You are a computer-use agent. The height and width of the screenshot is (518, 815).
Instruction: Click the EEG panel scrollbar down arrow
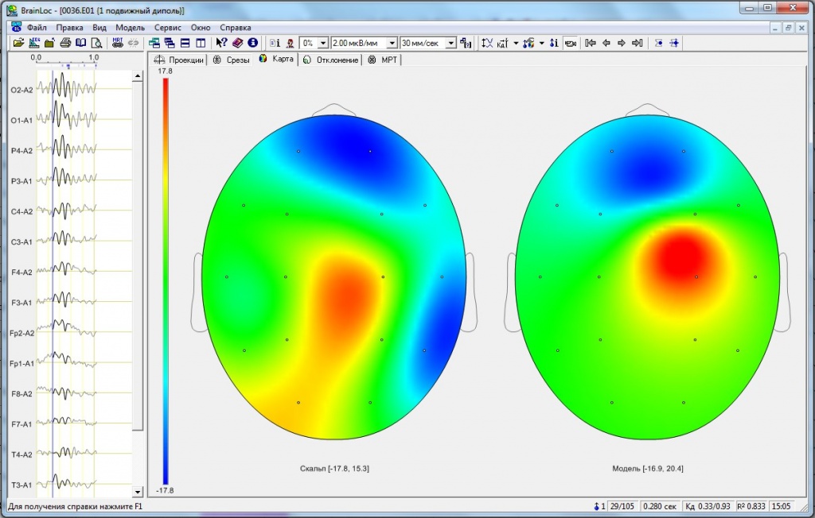click(137, 492)
